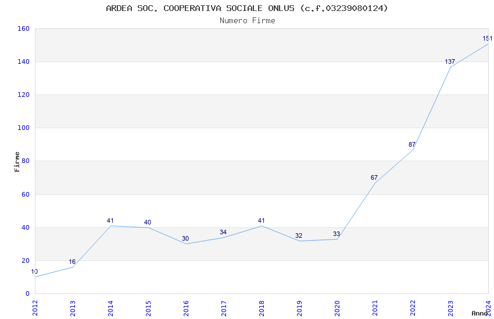Select the data label 41 above 2018
This screenshot has width=494, height=319.
261,220
